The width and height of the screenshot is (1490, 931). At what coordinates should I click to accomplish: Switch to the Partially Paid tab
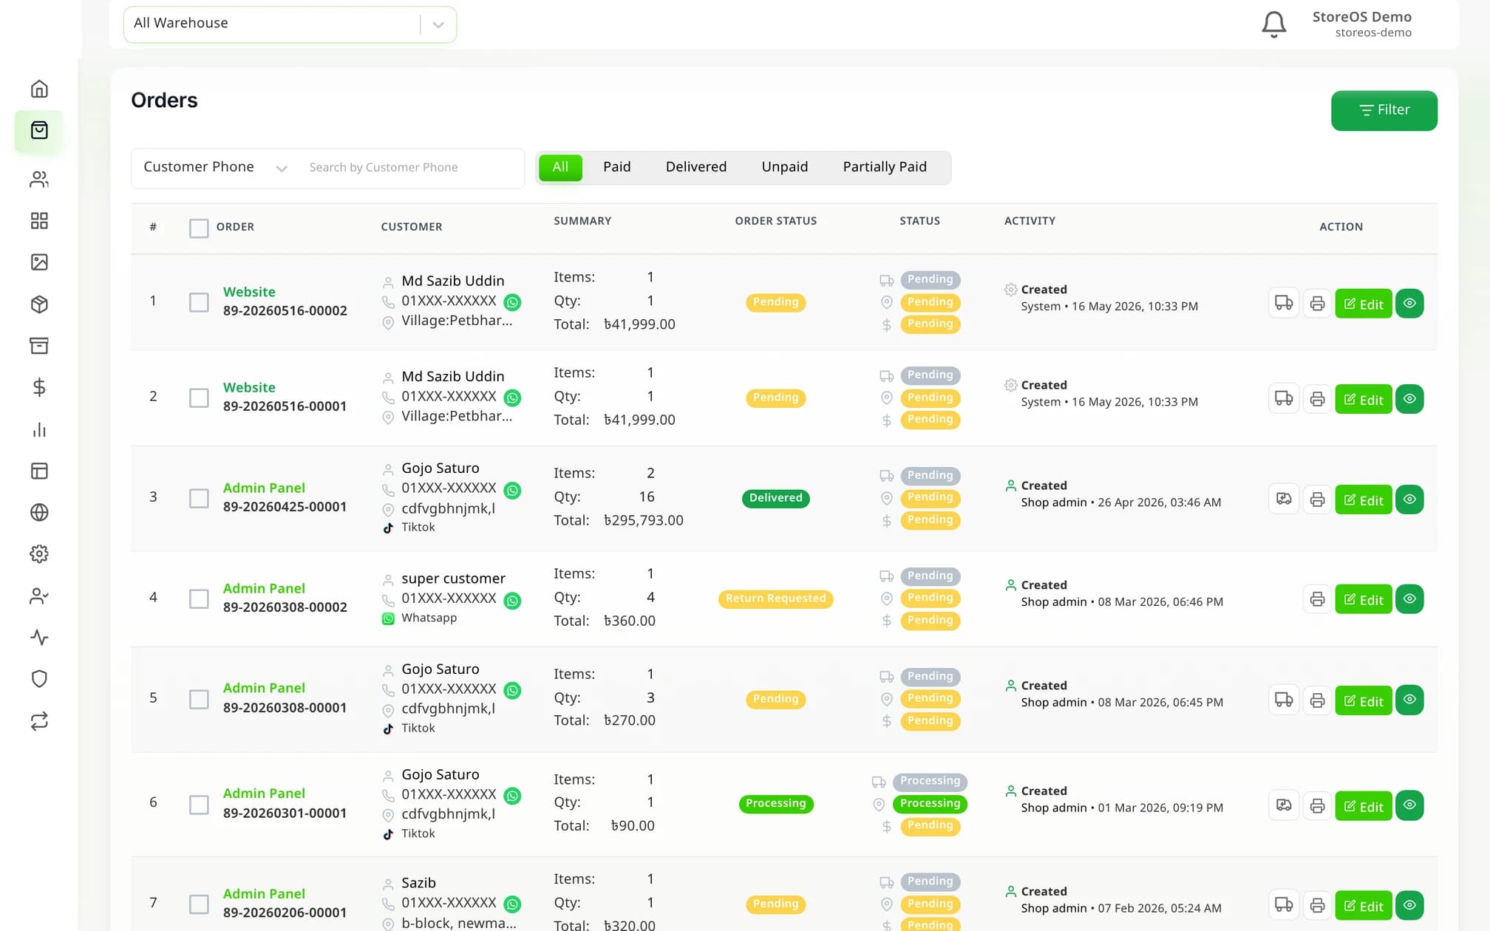coord(885,167)
